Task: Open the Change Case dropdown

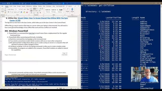Action: pos(25,9)
